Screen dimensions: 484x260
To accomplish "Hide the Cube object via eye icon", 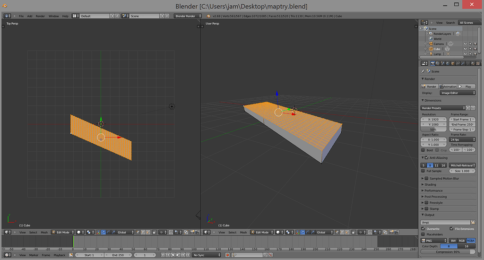I will tap(465, 49).
